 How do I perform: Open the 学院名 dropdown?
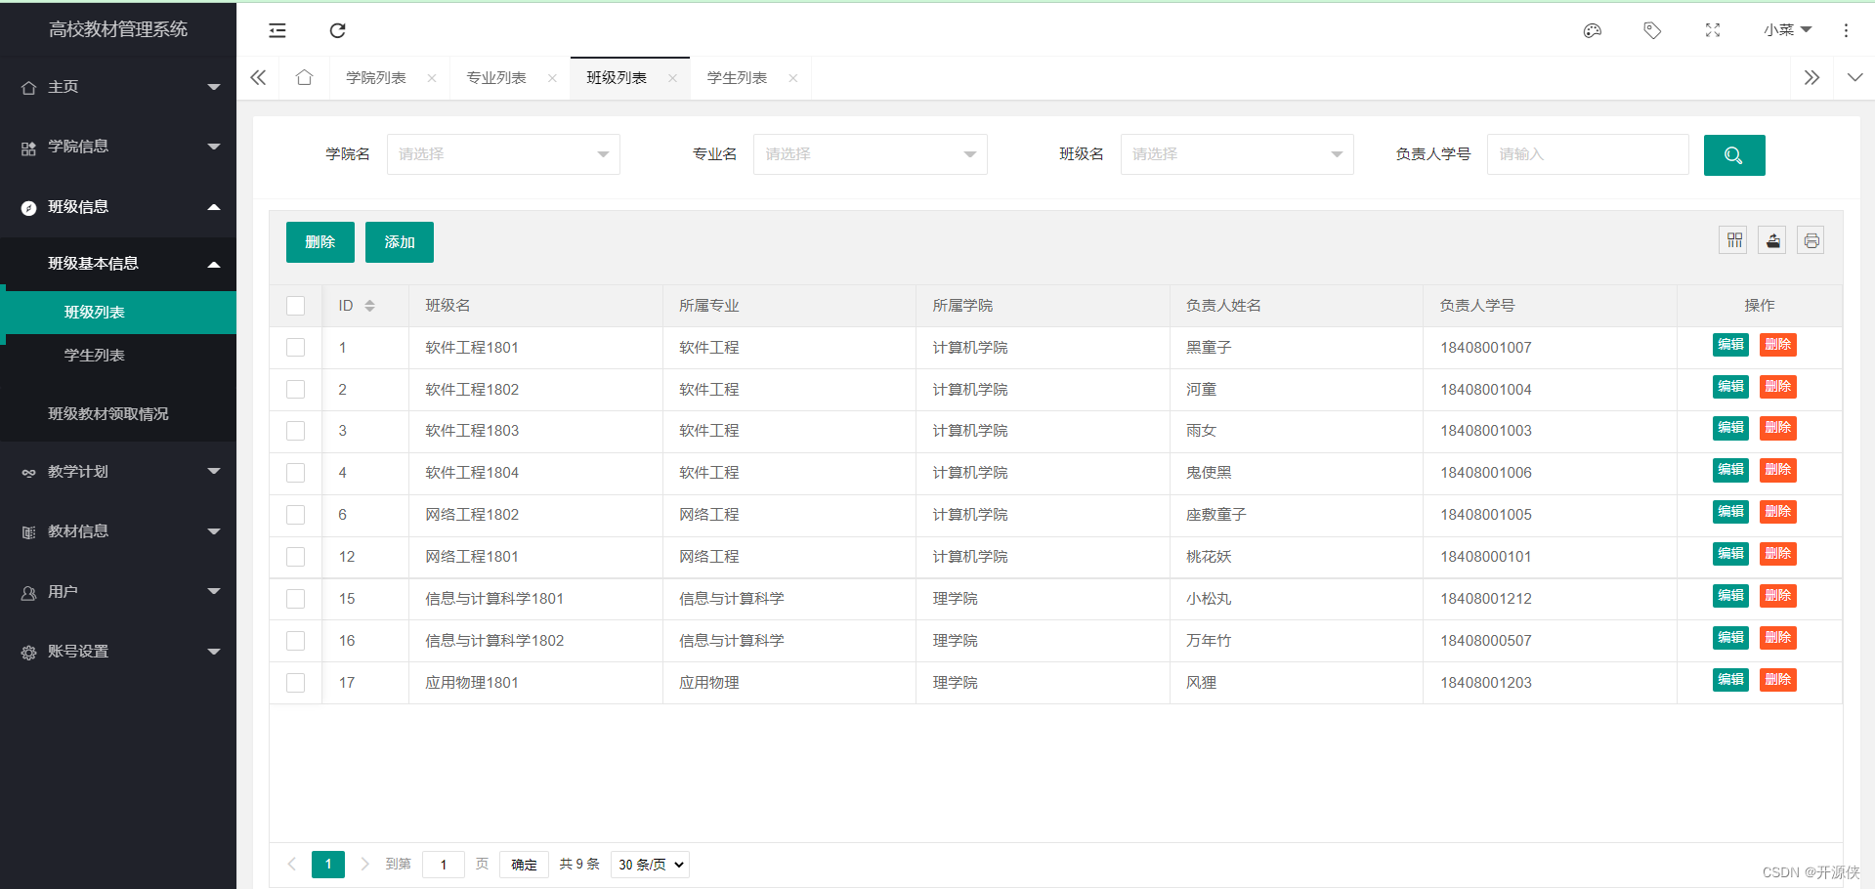pyautogui.click(x=503, y=154)
